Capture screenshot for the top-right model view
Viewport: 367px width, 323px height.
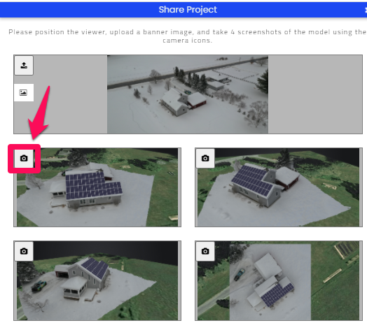point(205,158)
